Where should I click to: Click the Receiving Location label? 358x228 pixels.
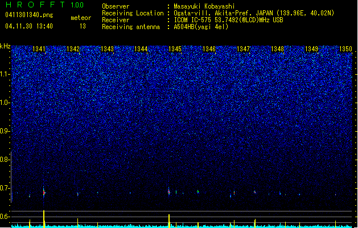click(133, 13)
